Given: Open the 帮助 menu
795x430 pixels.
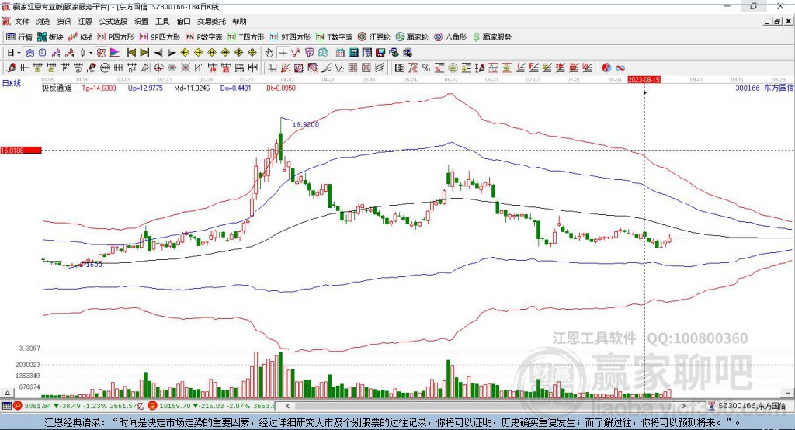Looking at the screenshot, I should [x=239, y=21].
